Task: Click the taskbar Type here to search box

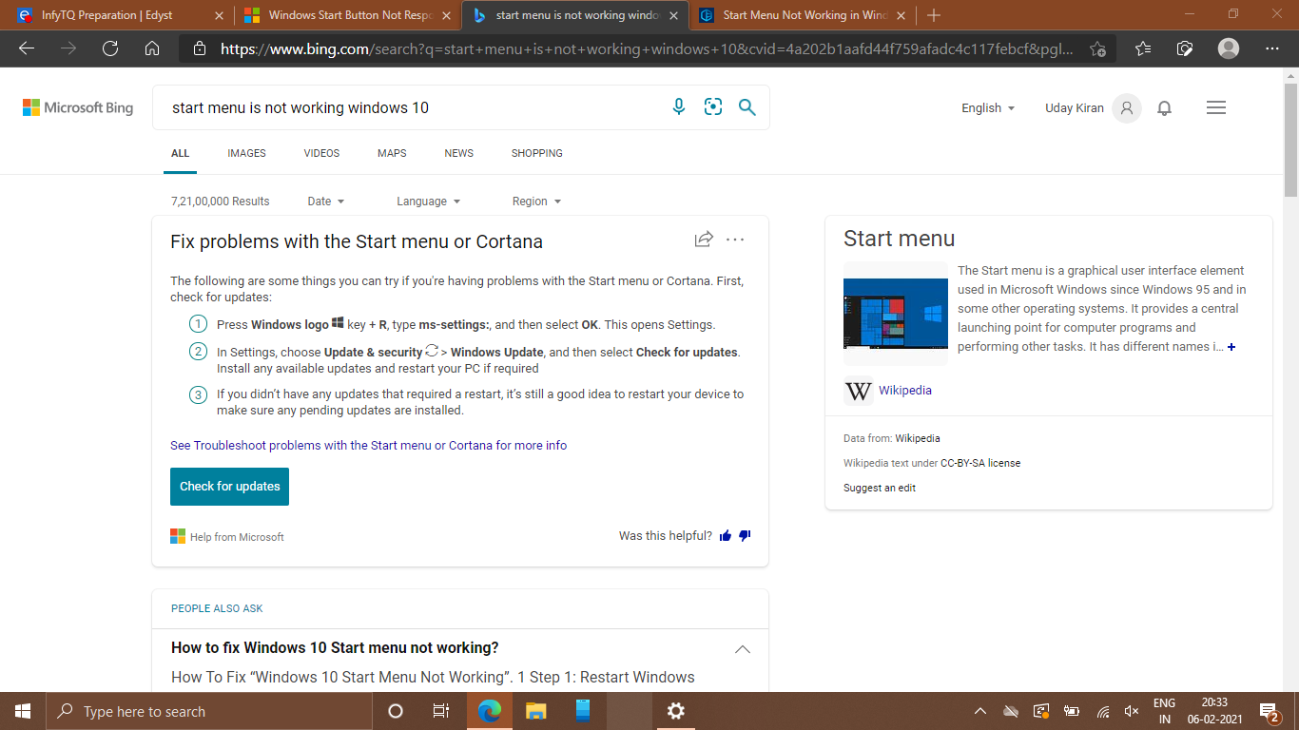Action: (209, 711)
